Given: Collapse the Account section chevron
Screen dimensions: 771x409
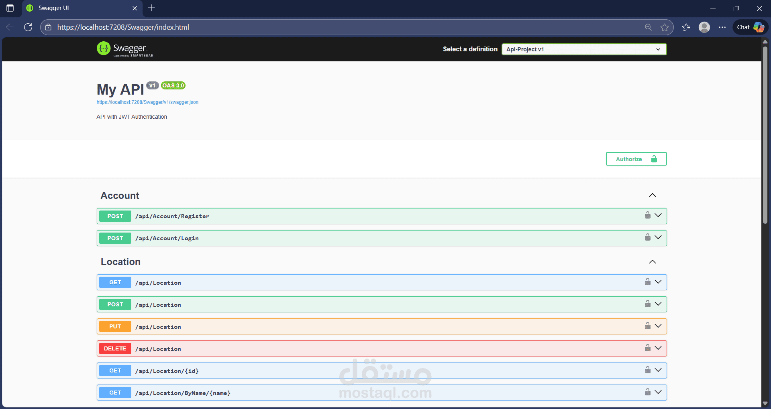Looking at the screenshot, I should pyautogui.click(x=652, y=195).
